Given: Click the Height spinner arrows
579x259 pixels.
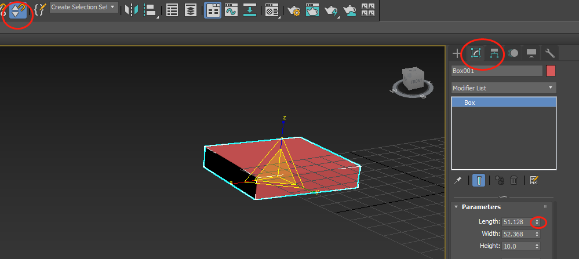Looking at the screenshot, I should (537, 246).
